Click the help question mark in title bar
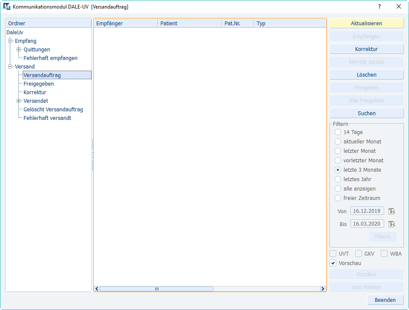The width and height of the screenshot is (409, 310). point(379,6)
